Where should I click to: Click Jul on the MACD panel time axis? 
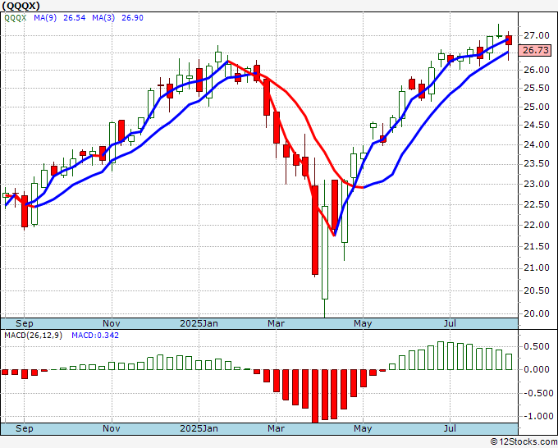[x=451, y=428]
